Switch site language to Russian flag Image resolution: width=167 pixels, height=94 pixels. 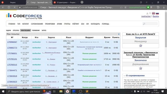click(x=157, y=13)
